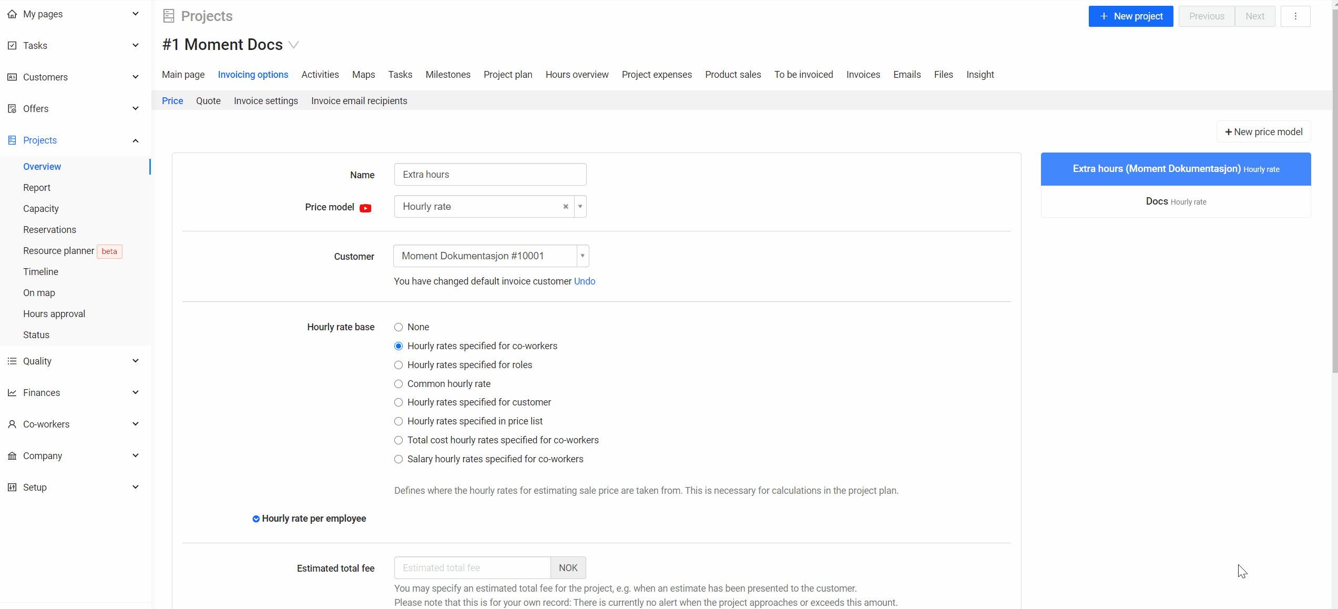Add a New price model
This screenshot has width=1338, height=609.
point(1264,132)
